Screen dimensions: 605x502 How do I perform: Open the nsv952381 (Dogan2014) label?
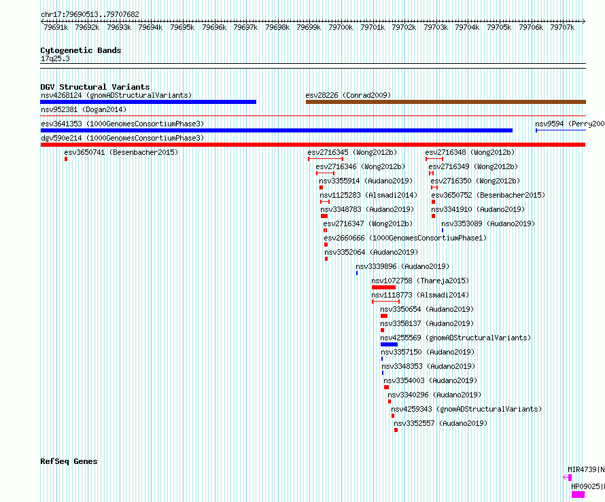tap(84, 109)
